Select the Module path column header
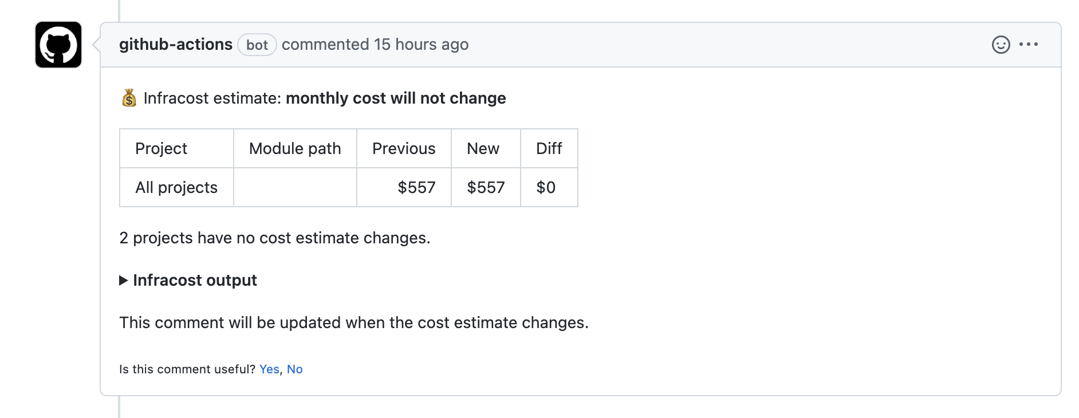Screen dimensions: 1079x418 click(295, 148)
